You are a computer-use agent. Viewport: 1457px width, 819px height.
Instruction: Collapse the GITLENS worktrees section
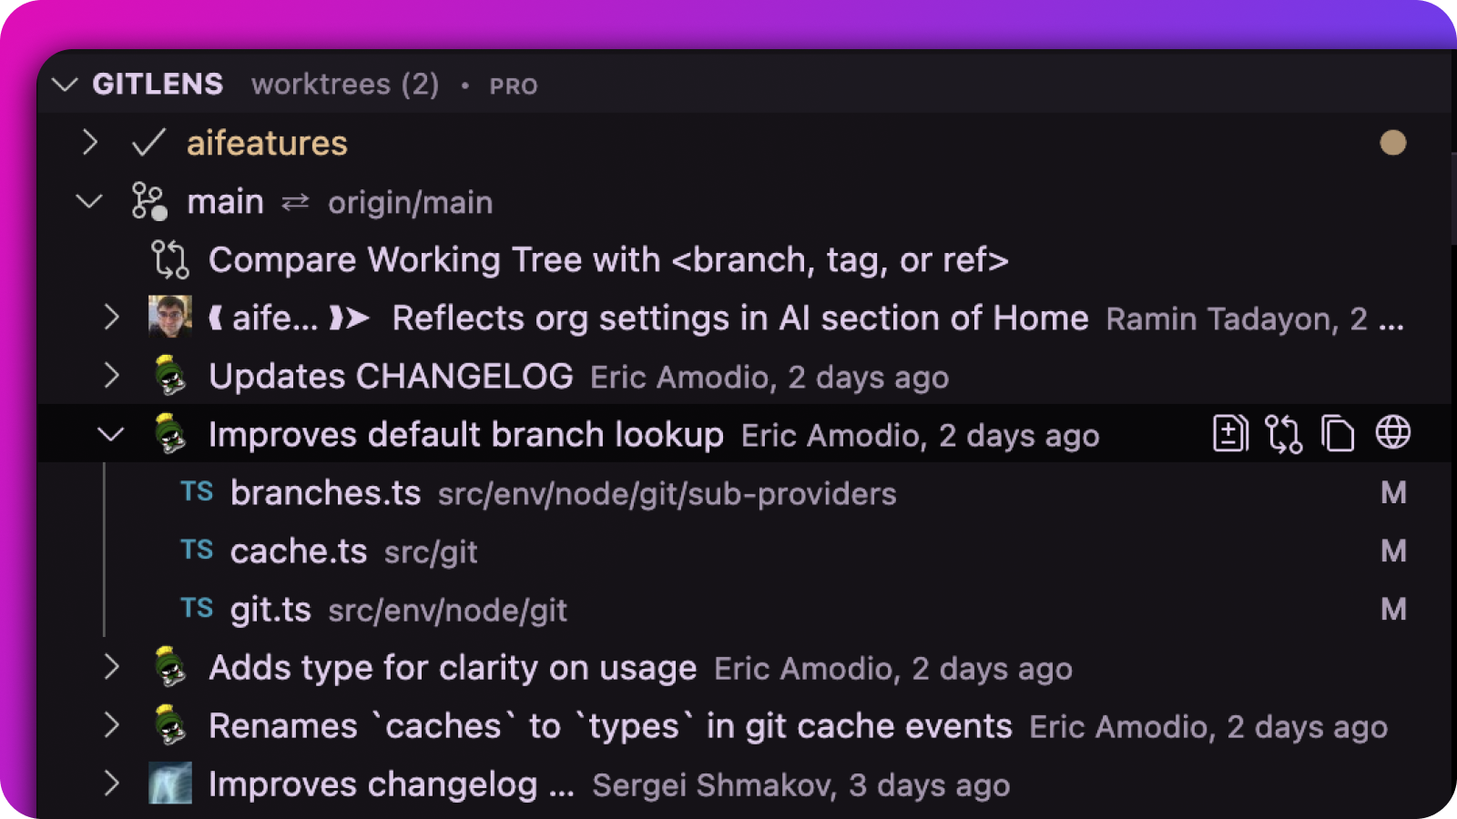click(x=65, y=85)
